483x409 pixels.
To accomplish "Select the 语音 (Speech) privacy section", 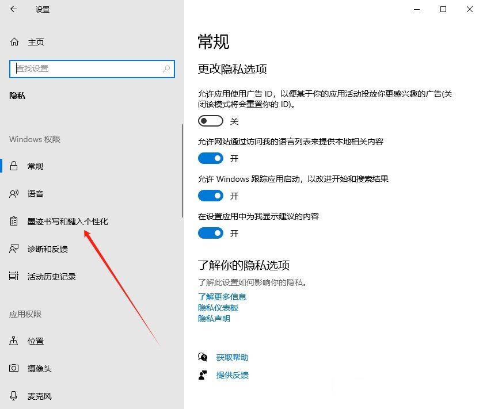I will [x=36, y=194].
